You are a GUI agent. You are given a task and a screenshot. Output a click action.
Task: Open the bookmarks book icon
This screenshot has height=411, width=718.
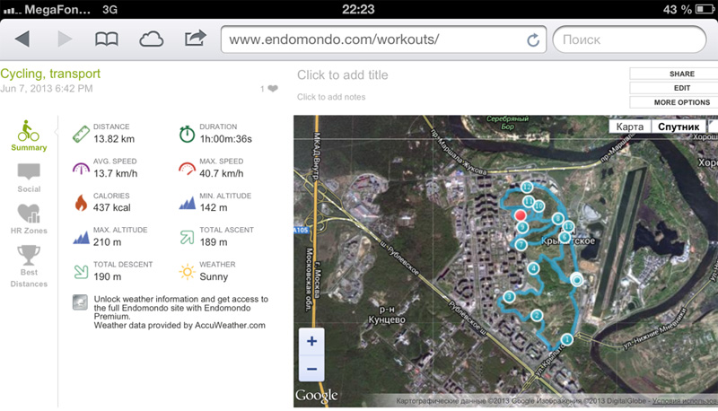point(106,39)
